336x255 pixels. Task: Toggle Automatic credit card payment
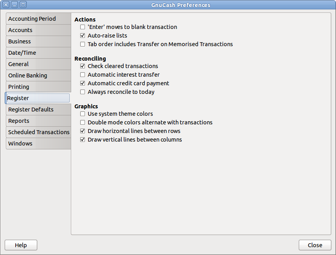click(x=83, y=83)
